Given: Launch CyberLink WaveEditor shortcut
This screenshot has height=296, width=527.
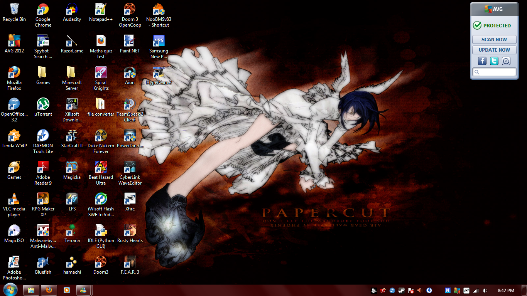Looking at the screenshot, I should coord(130,173).
